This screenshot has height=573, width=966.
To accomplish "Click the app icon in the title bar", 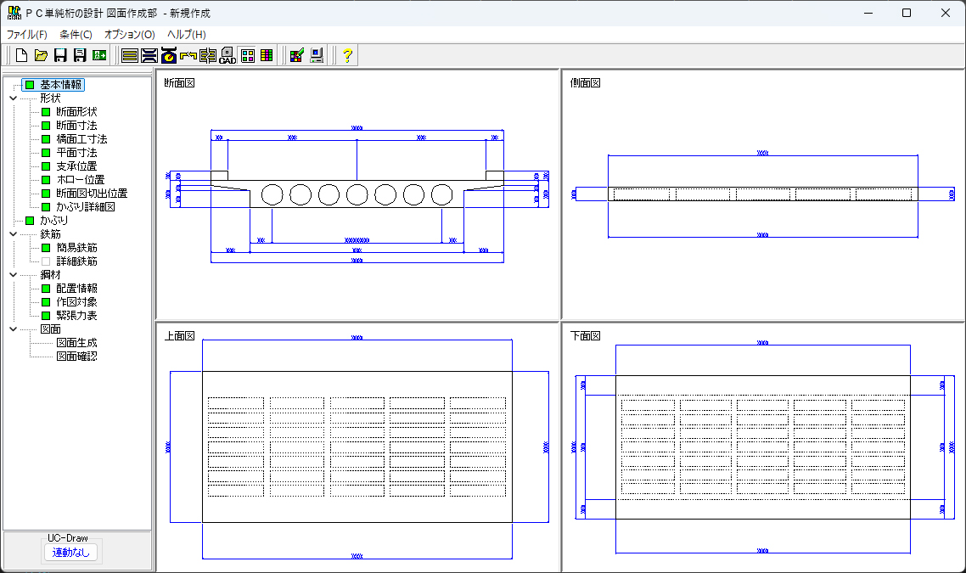I will click(x=14, y=13).
